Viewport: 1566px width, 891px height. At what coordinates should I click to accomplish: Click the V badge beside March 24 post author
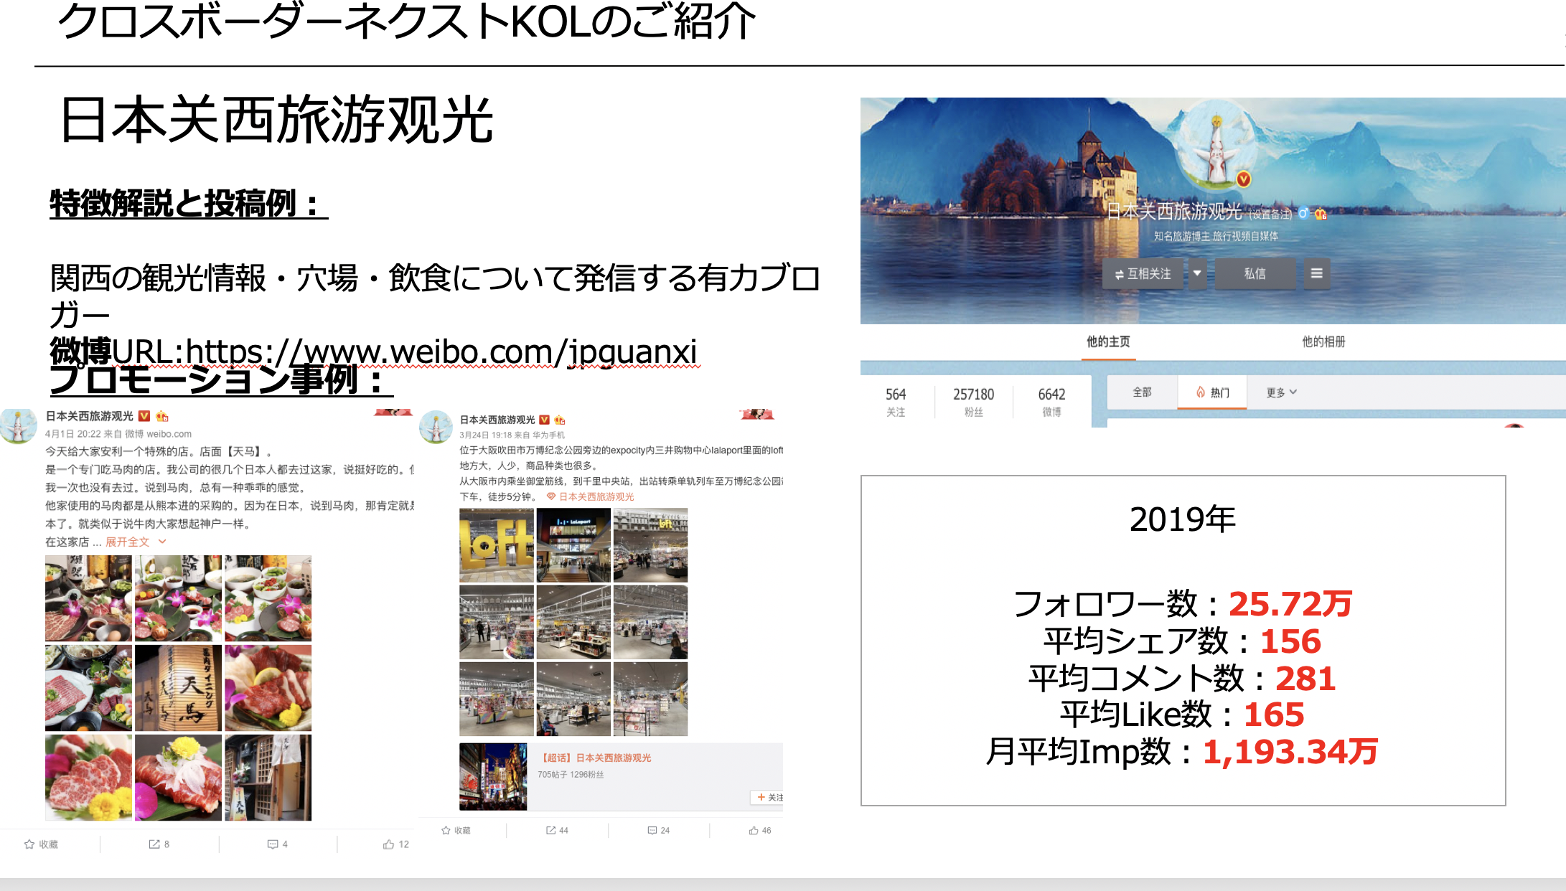(x=544, y=420)
